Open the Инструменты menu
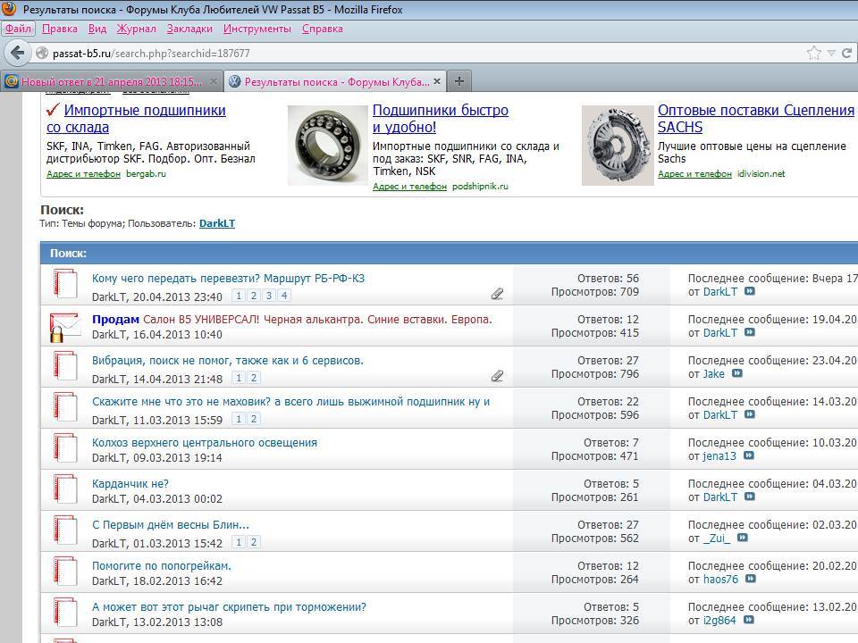 [x=257, y=29]
